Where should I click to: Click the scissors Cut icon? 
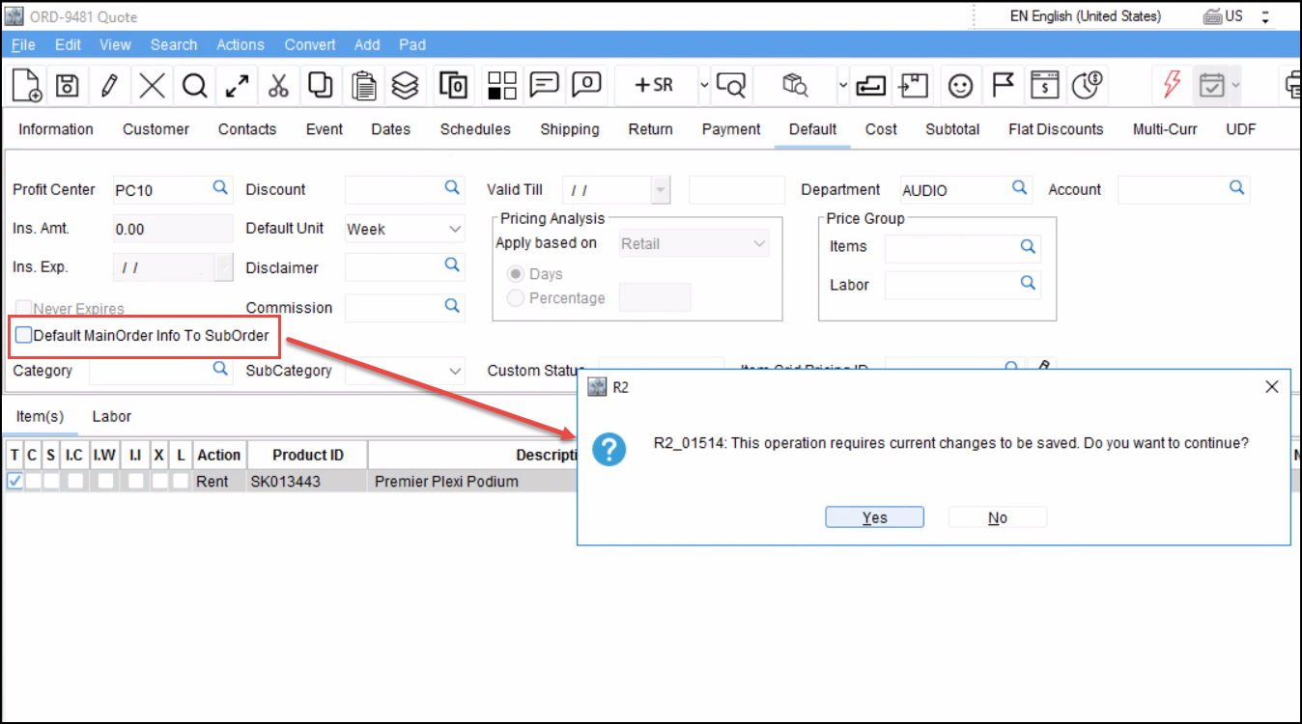pyautogui.click(x=278, y=85)
